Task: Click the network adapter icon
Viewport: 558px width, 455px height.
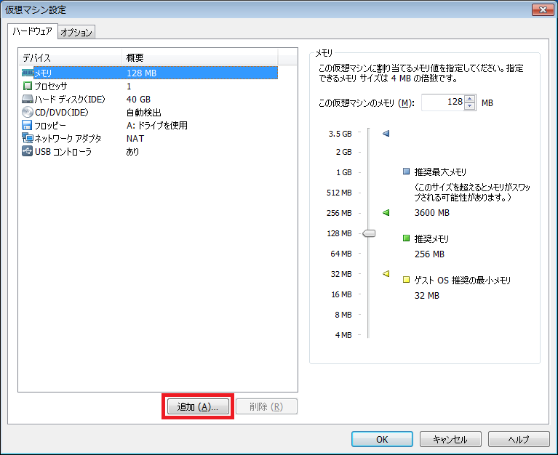Action: point(28,138)
